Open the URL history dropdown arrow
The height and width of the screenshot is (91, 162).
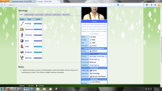(x=113, y=5)
